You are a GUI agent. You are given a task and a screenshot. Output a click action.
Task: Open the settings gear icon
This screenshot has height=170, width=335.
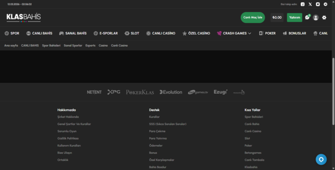pos(324,17)
